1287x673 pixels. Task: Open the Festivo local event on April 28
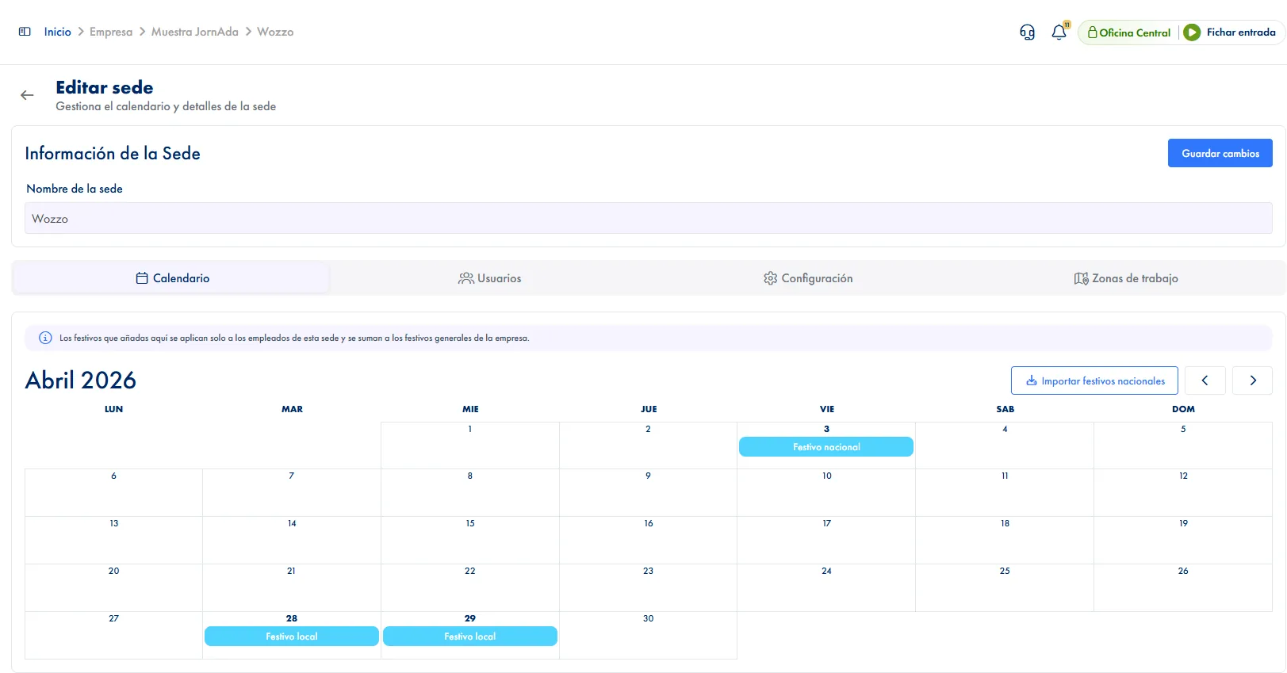[x=292, y=637]
